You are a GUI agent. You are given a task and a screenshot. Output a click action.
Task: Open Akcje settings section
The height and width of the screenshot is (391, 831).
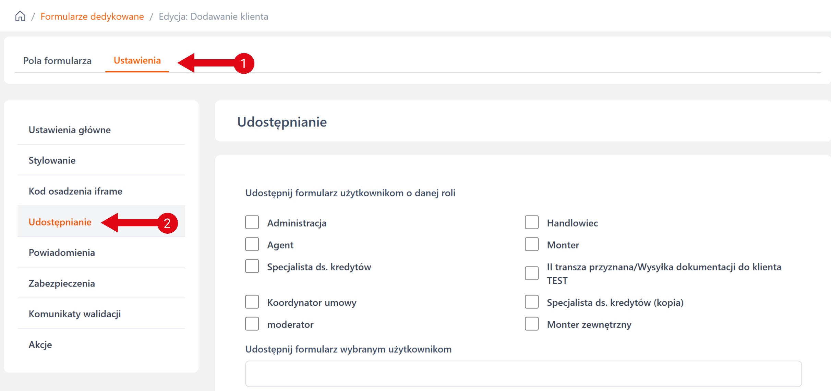click(40, 345)
